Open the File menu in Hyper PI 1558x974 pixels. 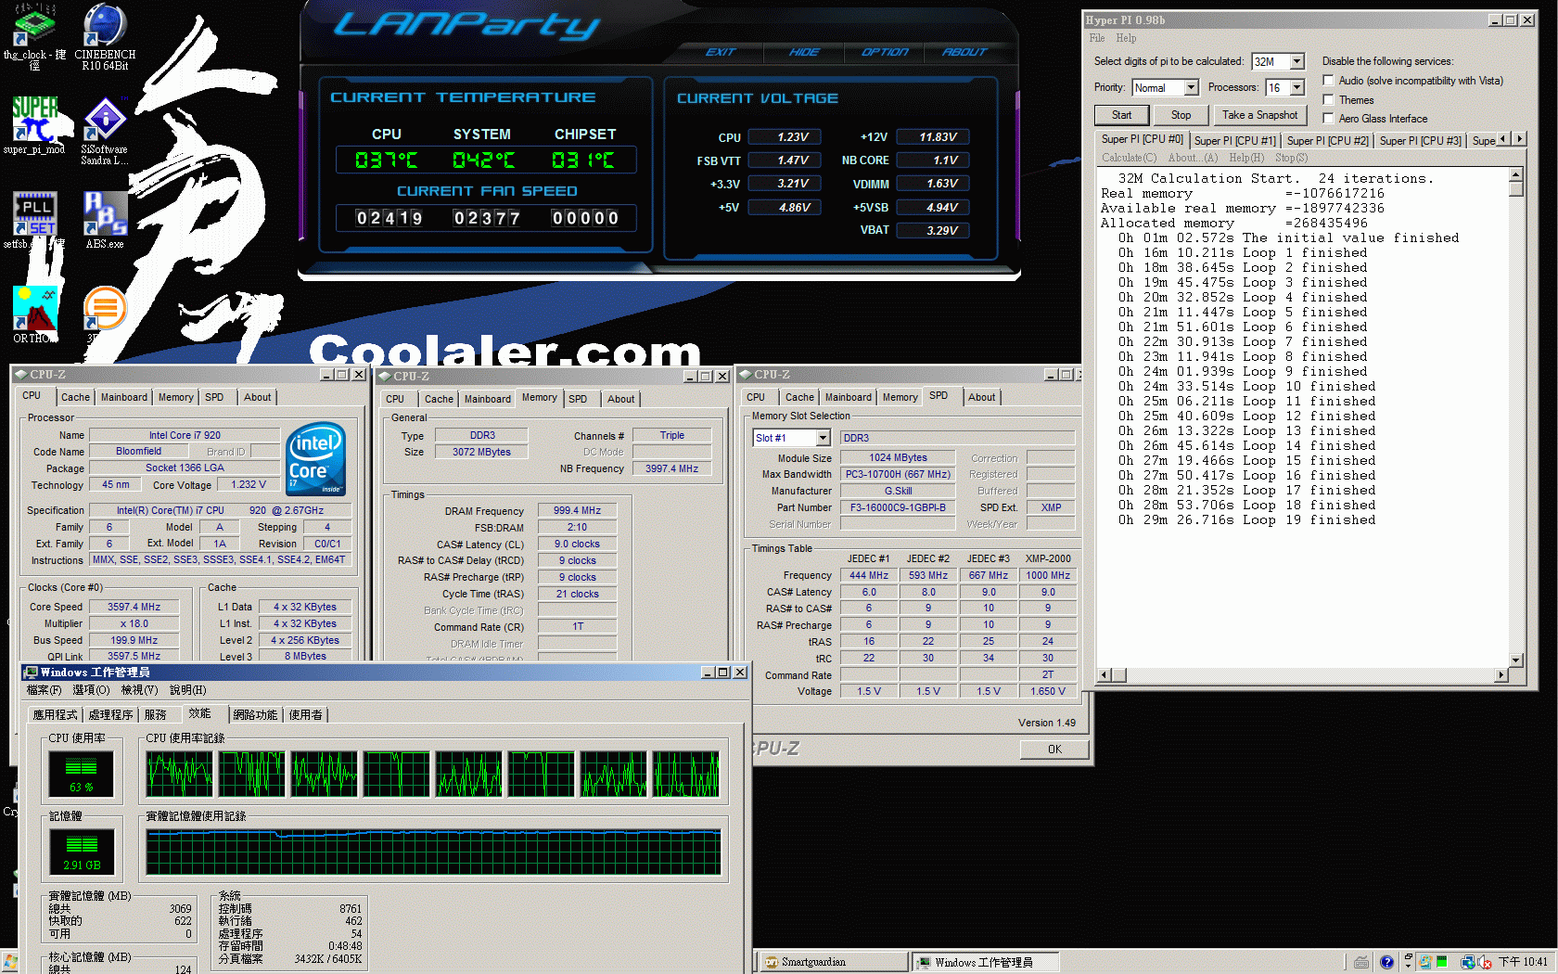tap(1097, 38)
